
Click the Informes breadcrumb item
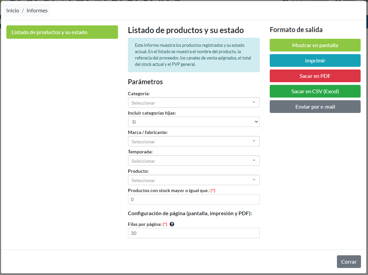point(37,10)
